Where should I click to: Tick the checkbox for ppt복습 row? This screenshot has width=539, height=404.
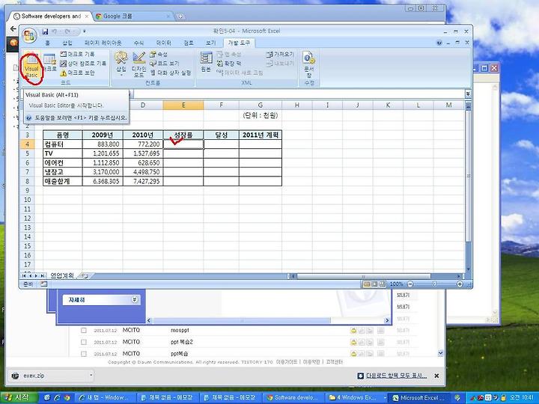click(x=84, y=354)
